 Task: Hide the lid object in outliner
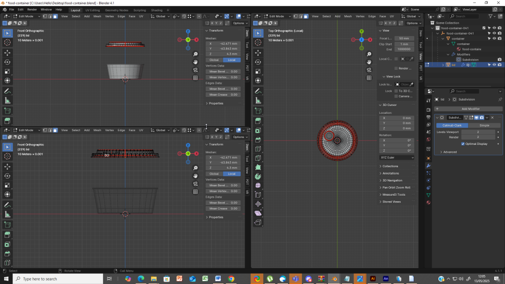pos(494,65)
